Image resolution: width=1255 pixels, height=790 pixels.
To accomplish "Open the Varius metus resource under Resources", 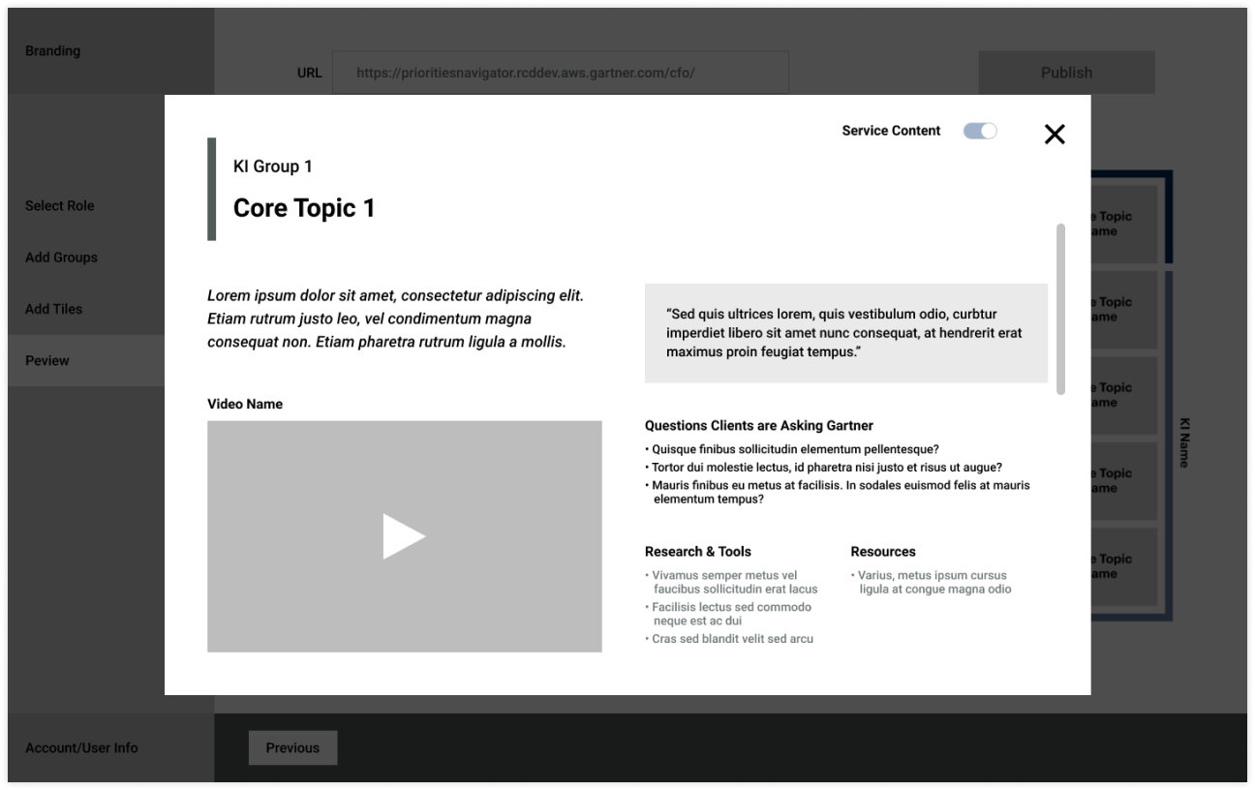I will (933, 582).
